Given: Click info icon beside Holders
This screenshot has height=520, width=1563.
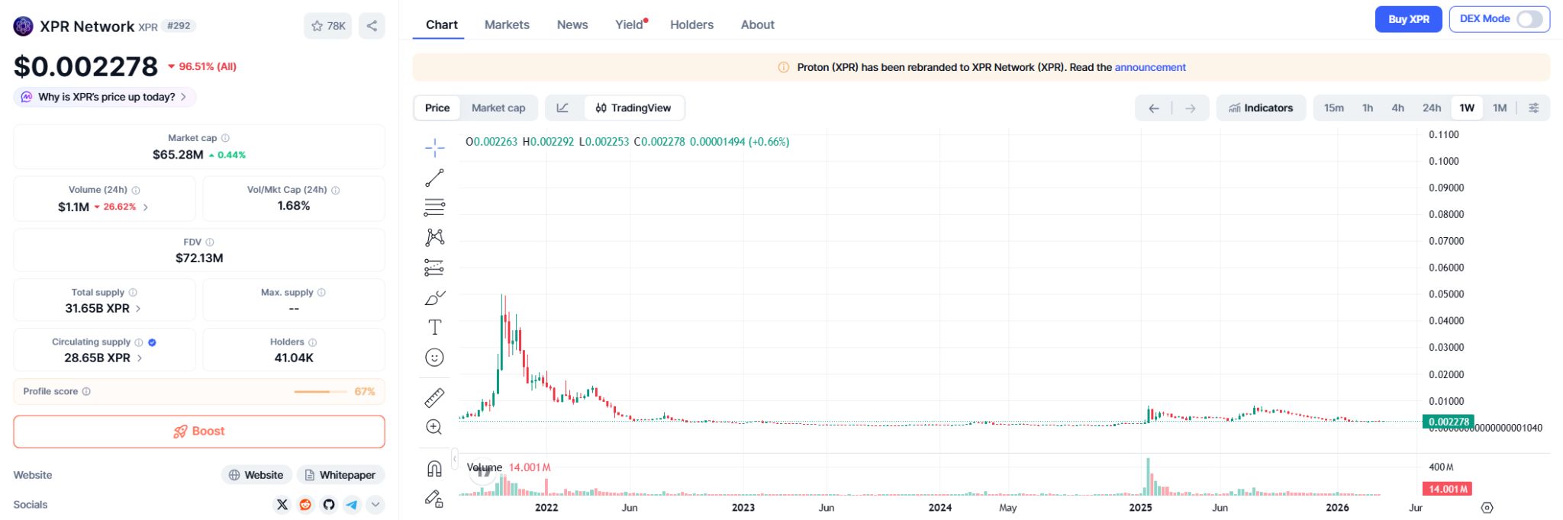Looking at the screenshot, I should pyautogui.click(x=313, y=342).
